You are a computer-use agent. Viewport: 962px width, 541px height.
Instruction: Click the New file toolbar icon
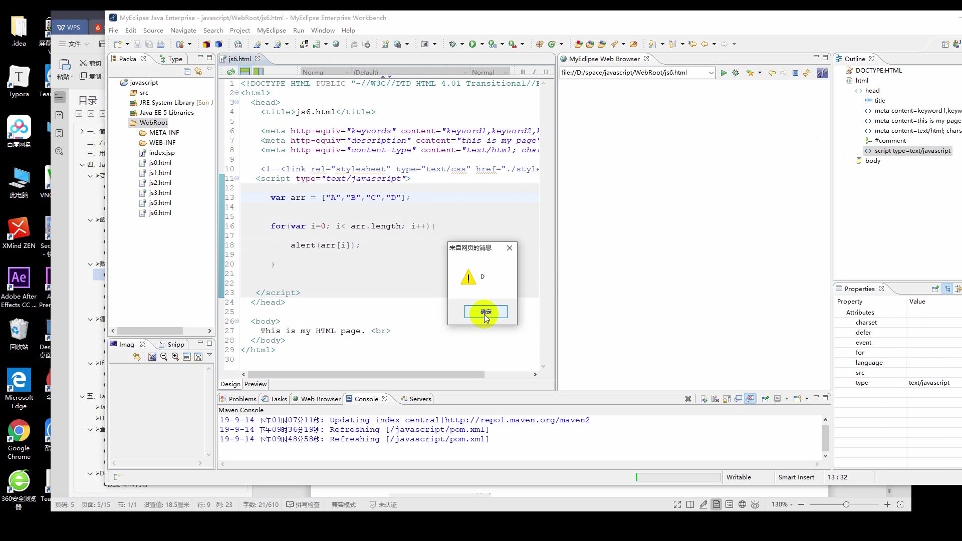point(118,44)
